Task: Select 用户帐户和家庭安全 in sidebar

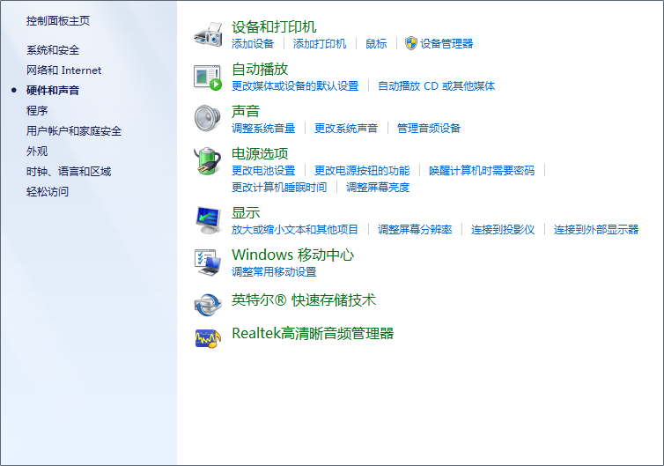Action: (x=74, y=131)
